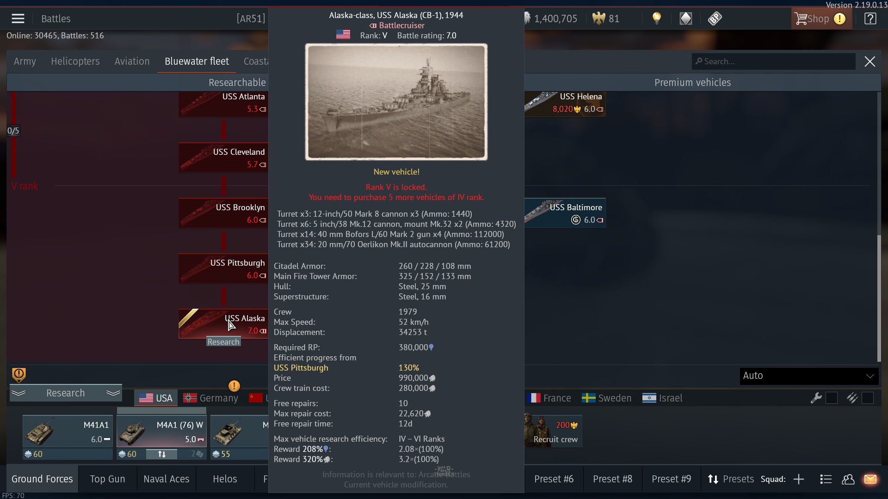Open the hamburger main menu
Image resolution: width=888 pixels, height=499 pixels.
[18, 18]
